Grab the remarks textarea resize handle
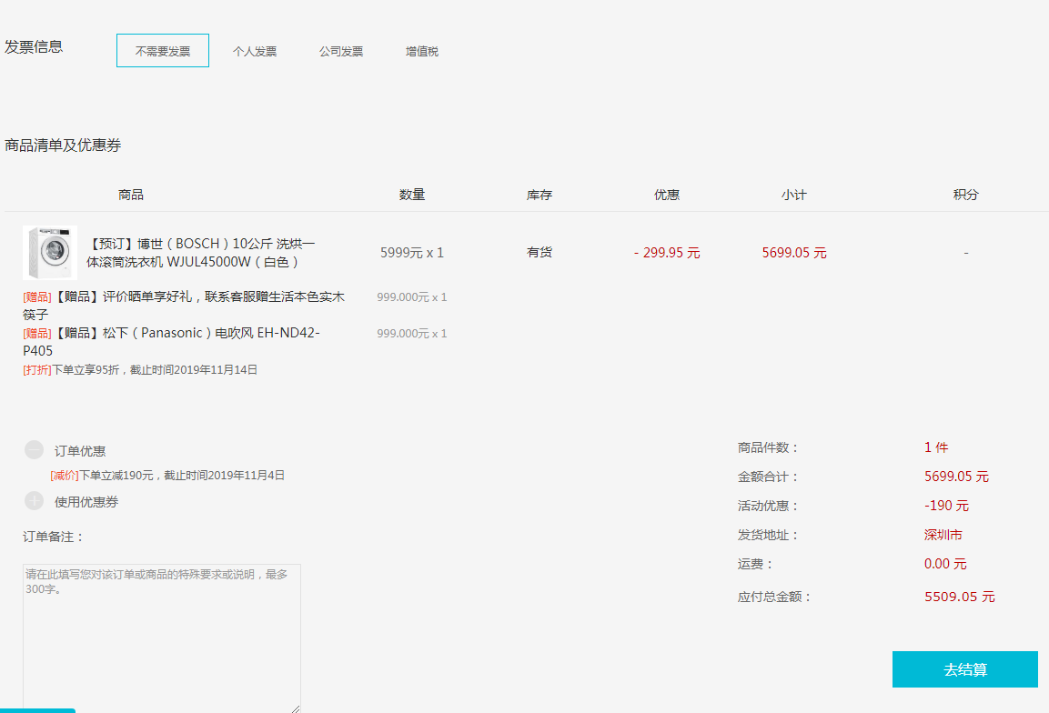1049x713 pixels. coord(296,709)
